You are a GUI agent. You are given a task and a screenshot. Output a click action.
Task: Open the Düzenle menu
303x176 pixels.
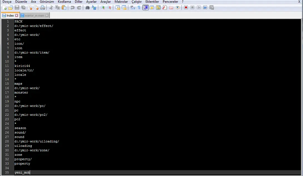click(21, 2)
